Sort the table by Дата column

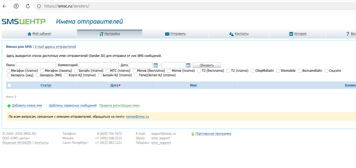(x=114, y=86)
